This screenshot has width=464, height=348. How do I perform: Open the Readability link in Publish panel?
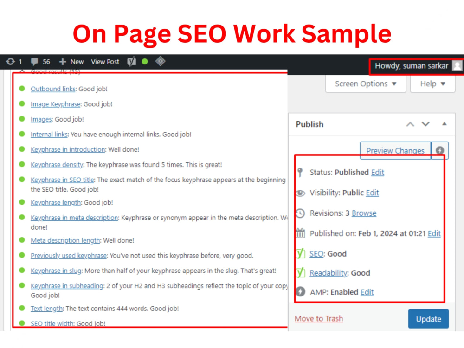coord(328,273)
